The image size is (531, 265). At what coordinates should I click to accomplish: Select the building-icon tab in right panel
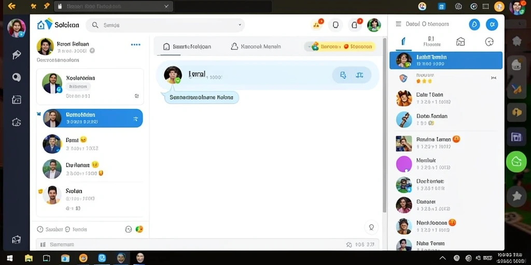tap(460, 41)
